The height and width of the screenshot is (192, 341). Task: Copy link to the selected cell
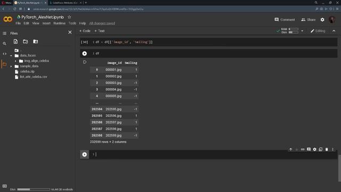[303, 149]
